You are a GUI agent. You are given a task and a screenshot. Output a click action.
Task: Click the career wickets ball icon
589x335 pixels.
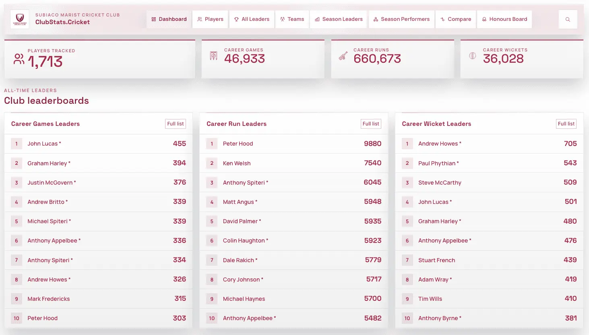(473, 56)
